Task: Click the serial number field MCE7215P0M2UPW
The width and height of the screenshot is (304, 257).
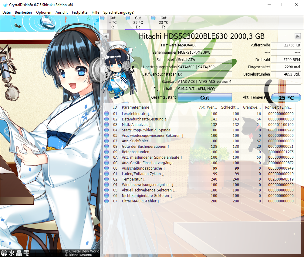Action: click(x=205, y=52)
